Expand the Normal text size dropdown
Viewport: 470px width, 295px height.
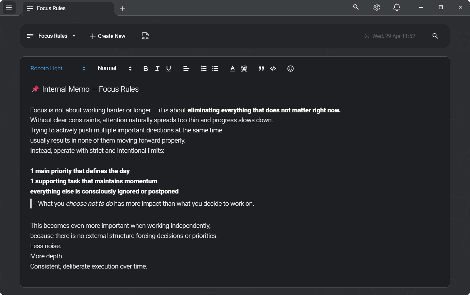tap(114, 69)
